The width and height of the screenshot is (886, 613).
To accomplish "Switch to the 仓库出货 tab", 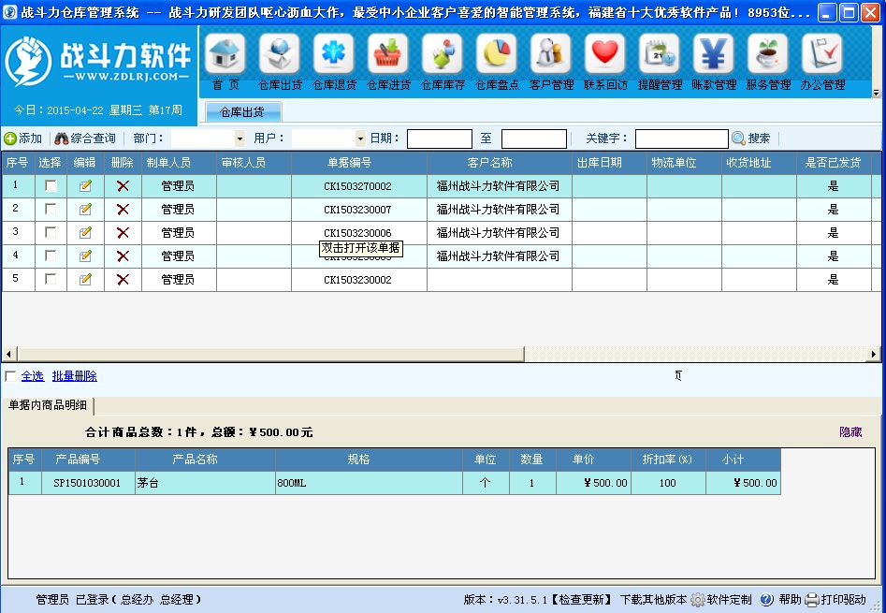I will tap(241, 112).
